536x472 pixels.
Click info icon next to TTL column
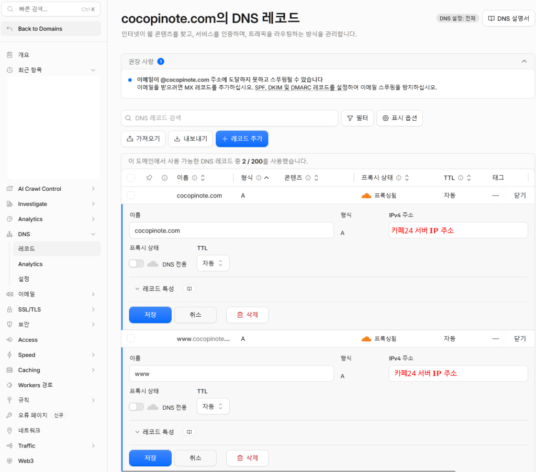tap(461, 178)
